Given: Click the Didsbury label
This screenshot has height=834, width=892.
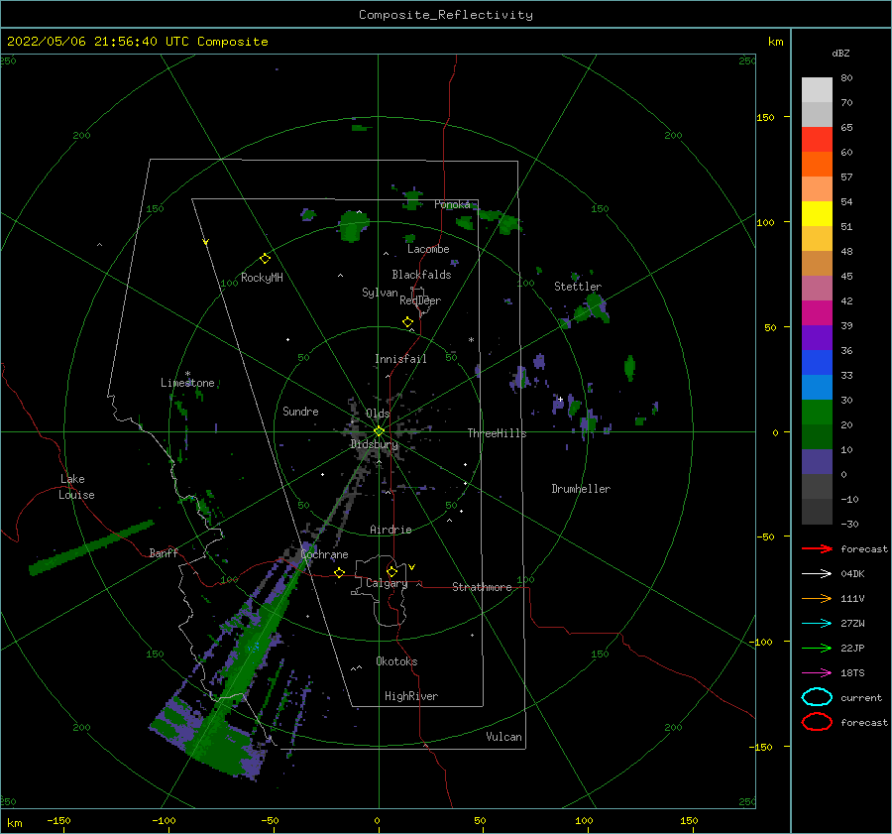Looking at the screenshot, I should coord(375,444).
